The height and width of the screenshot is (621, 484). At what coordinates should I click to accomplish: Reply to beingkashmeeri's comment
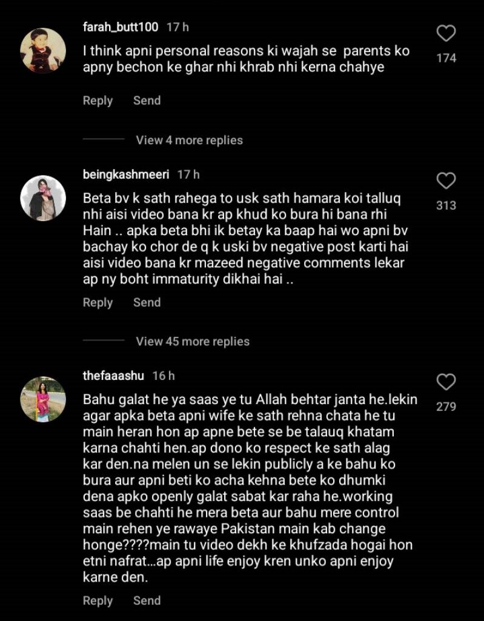pos(98,302)
